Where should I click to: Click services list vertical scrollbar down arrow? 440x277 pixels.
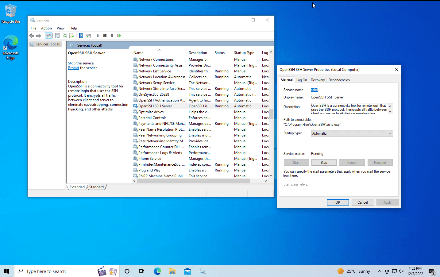point(271,176)
